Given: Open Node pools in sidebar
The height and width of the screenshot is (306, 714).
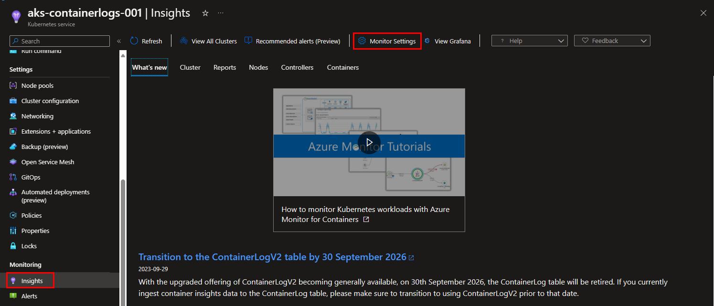Looking at the screenshot, I should 37,86.
